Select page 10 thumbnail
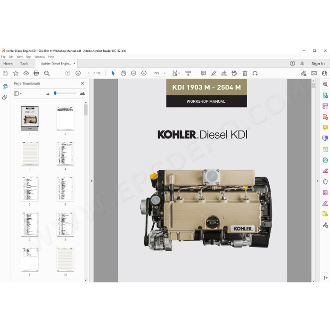Viewport: 330px width, 330px height. click(65, 259)
